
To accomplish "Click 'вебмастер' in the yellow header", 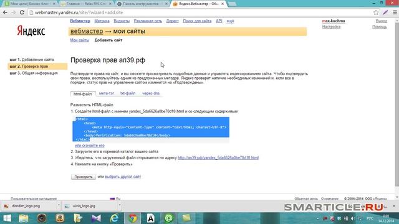I will click(87, 31).
